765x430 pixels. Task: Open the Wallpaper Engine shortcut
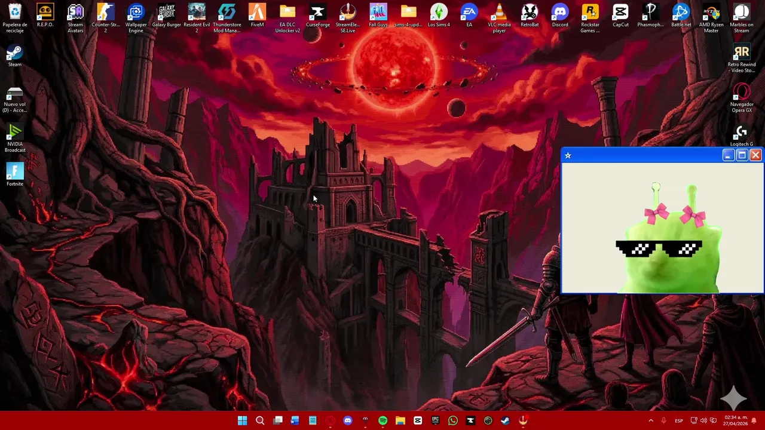pyautogui.click(x=136, y=17)
